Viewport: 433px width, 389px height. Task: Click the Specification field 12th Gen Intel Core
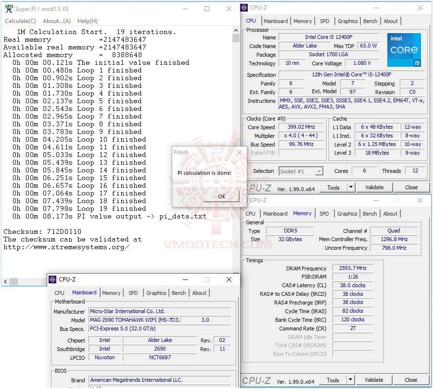click(352, 74)
